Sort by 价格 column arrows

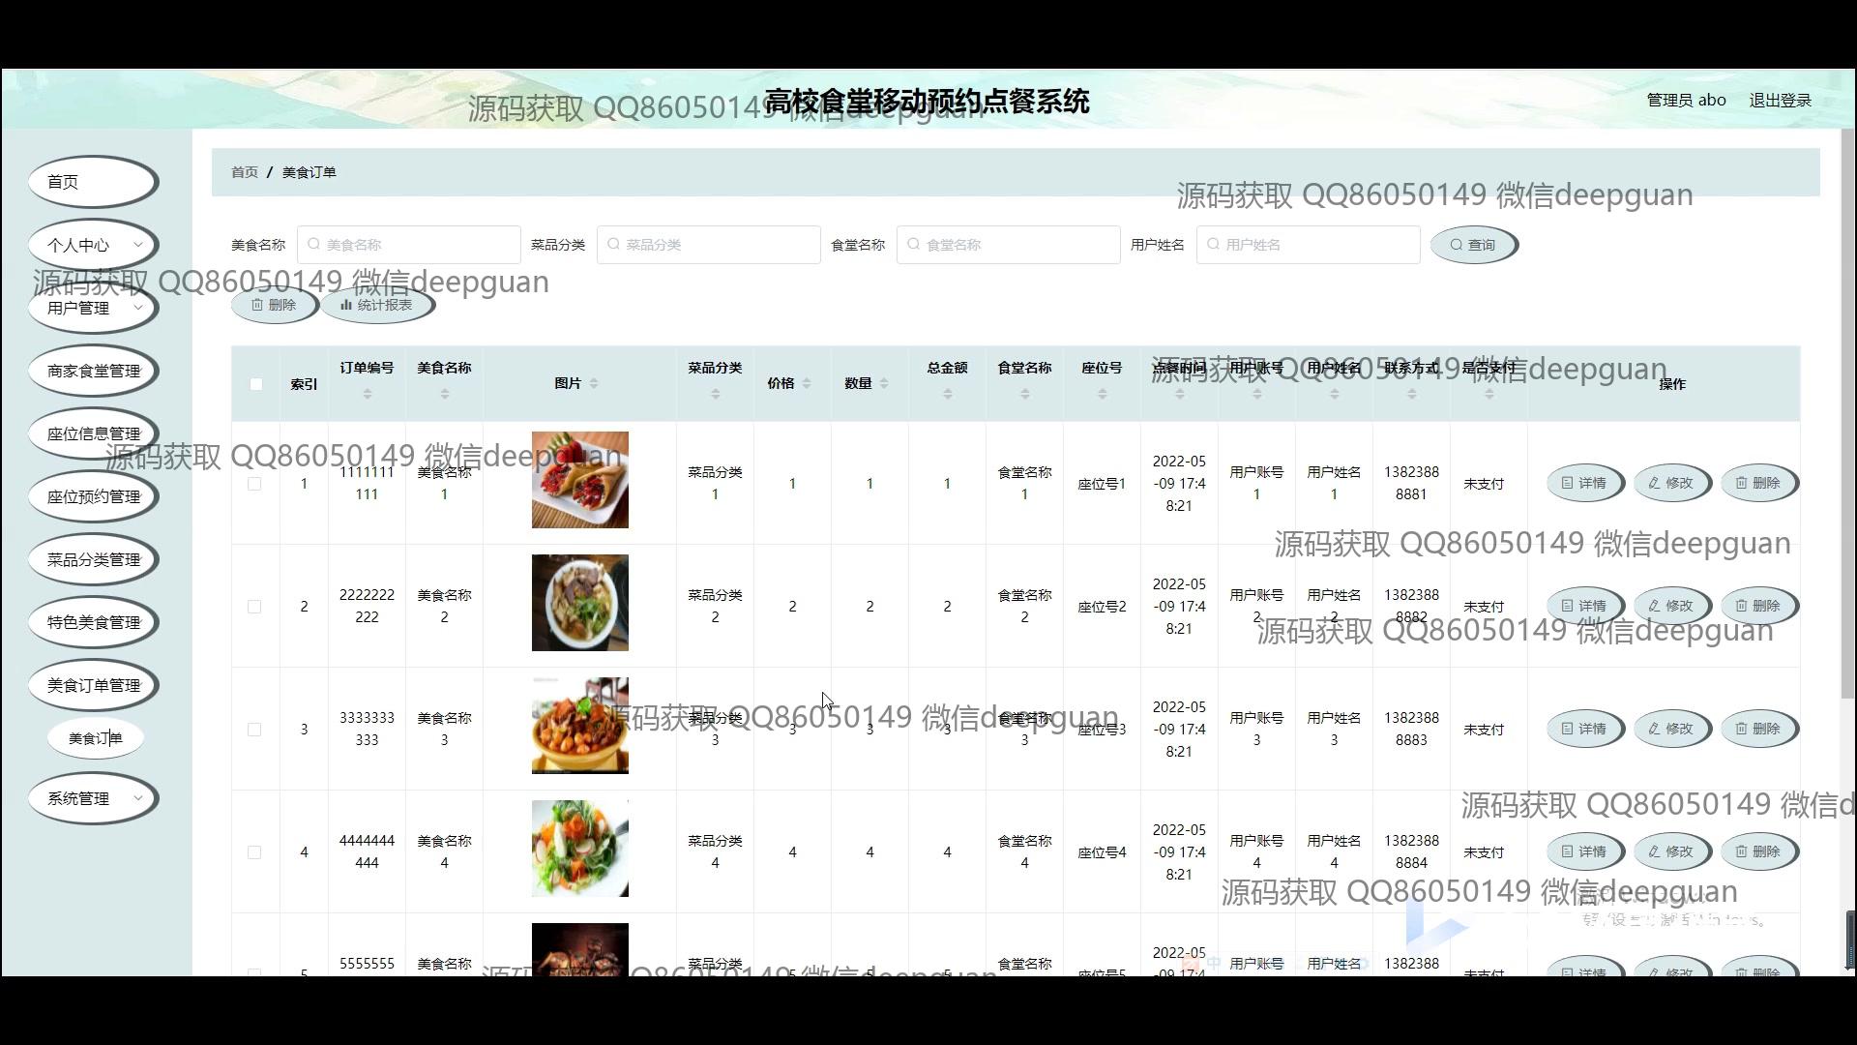point(807,384)
